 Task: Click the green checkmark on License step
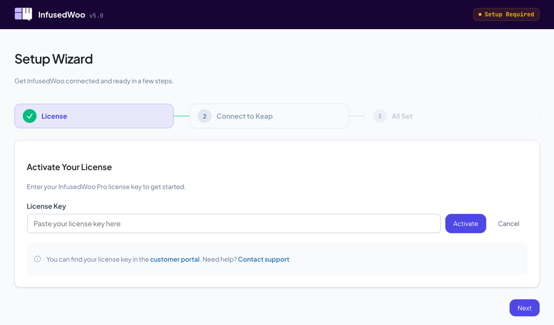(29, 116)
